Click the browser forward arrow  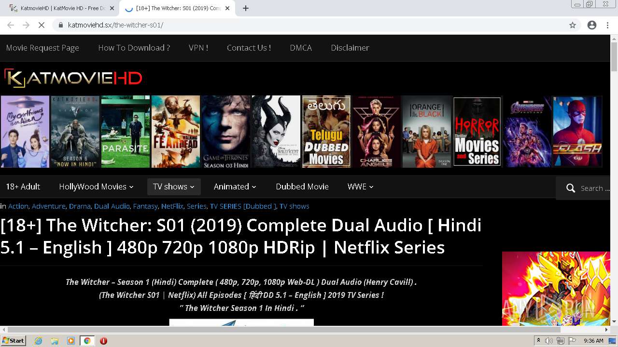[x=26, y=25]
